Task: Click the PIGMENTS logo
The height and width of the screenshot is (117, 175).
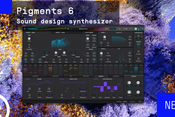Action: [33, 29]
